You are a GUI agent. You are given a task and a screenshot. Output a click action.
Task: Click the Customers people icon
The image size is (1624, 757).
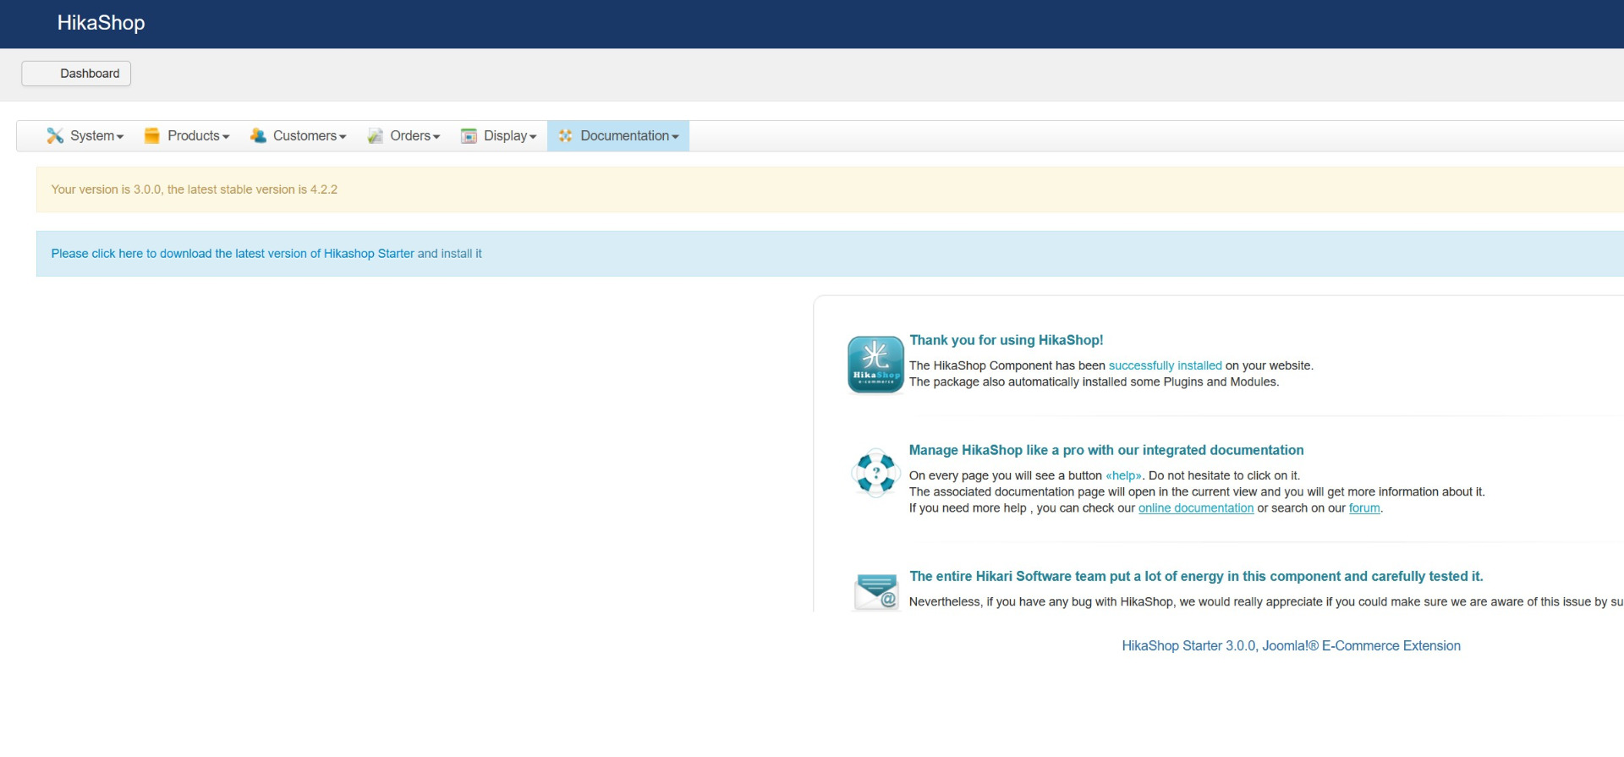[x=258, y=135]
